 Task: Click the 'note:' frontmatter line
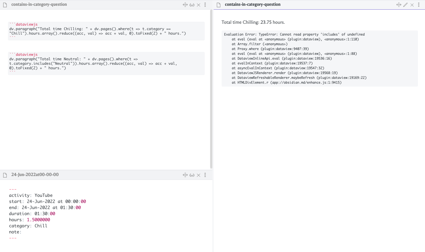tap(15, 232)
